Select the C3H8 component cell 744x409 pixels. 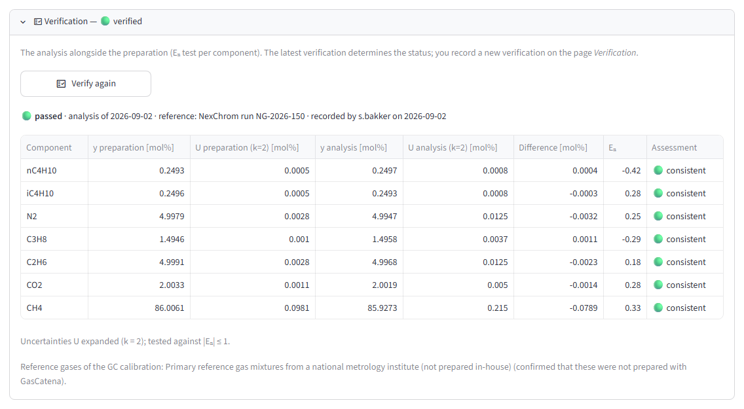54,240
